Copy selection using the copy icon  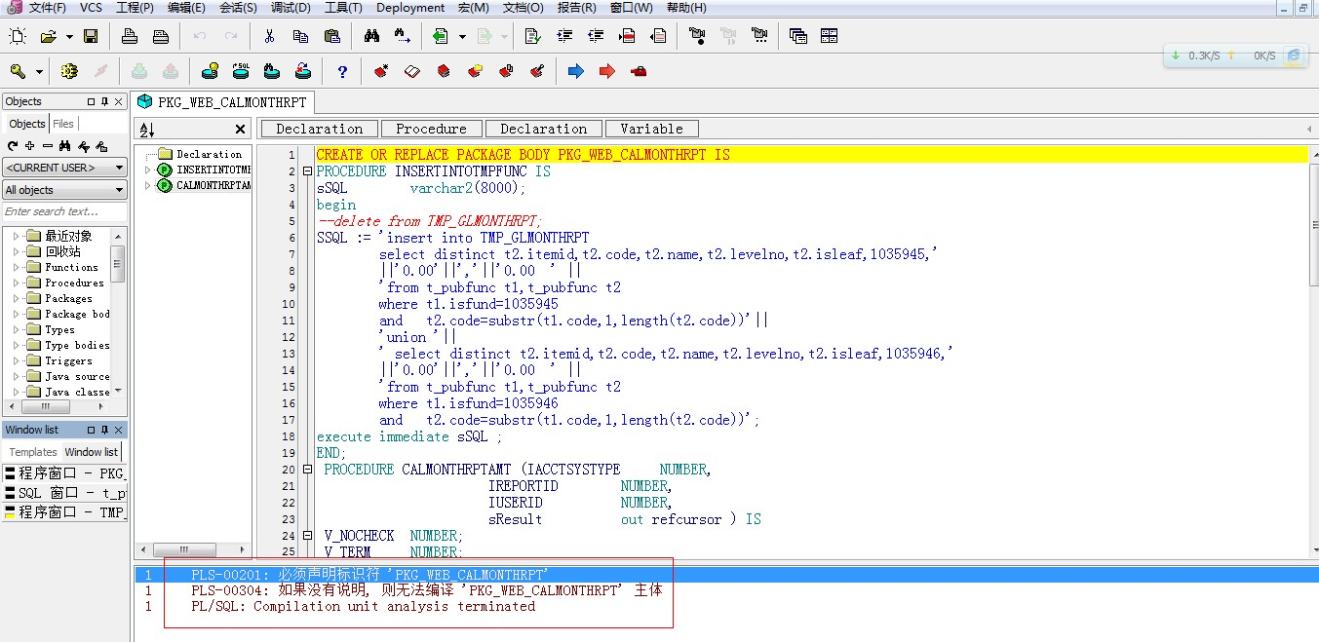300,37
